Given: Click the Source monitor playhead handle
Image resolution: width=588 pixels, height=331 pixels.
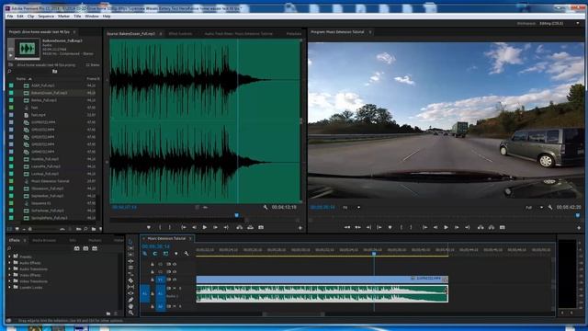Looking at the screenshot, I should (237, 215).
